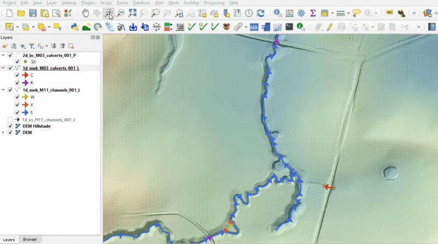Collapse the 1d_nwk_M03_culverts_001_L legend
Viewport: 438px width, 244px height.
4,68
